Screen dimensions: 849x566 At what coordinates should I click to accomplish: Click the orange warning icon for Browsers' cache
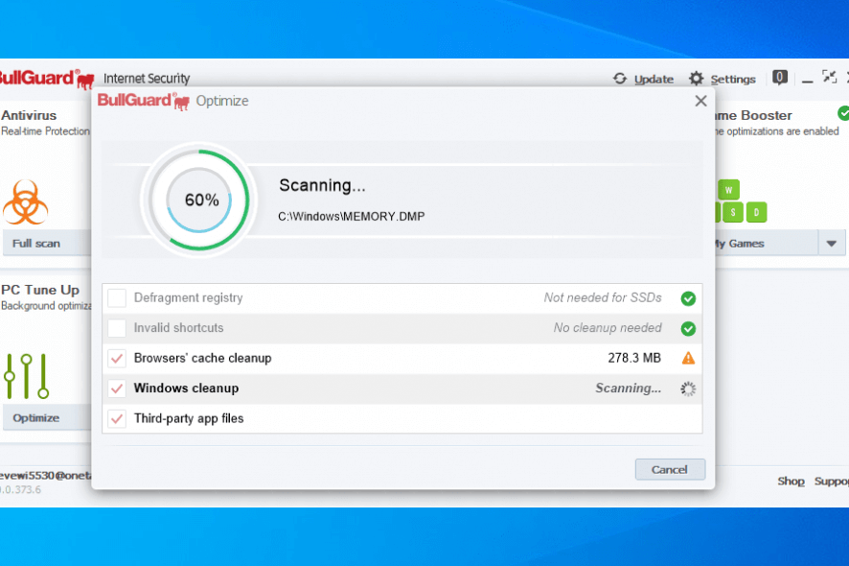click(688, 358)
